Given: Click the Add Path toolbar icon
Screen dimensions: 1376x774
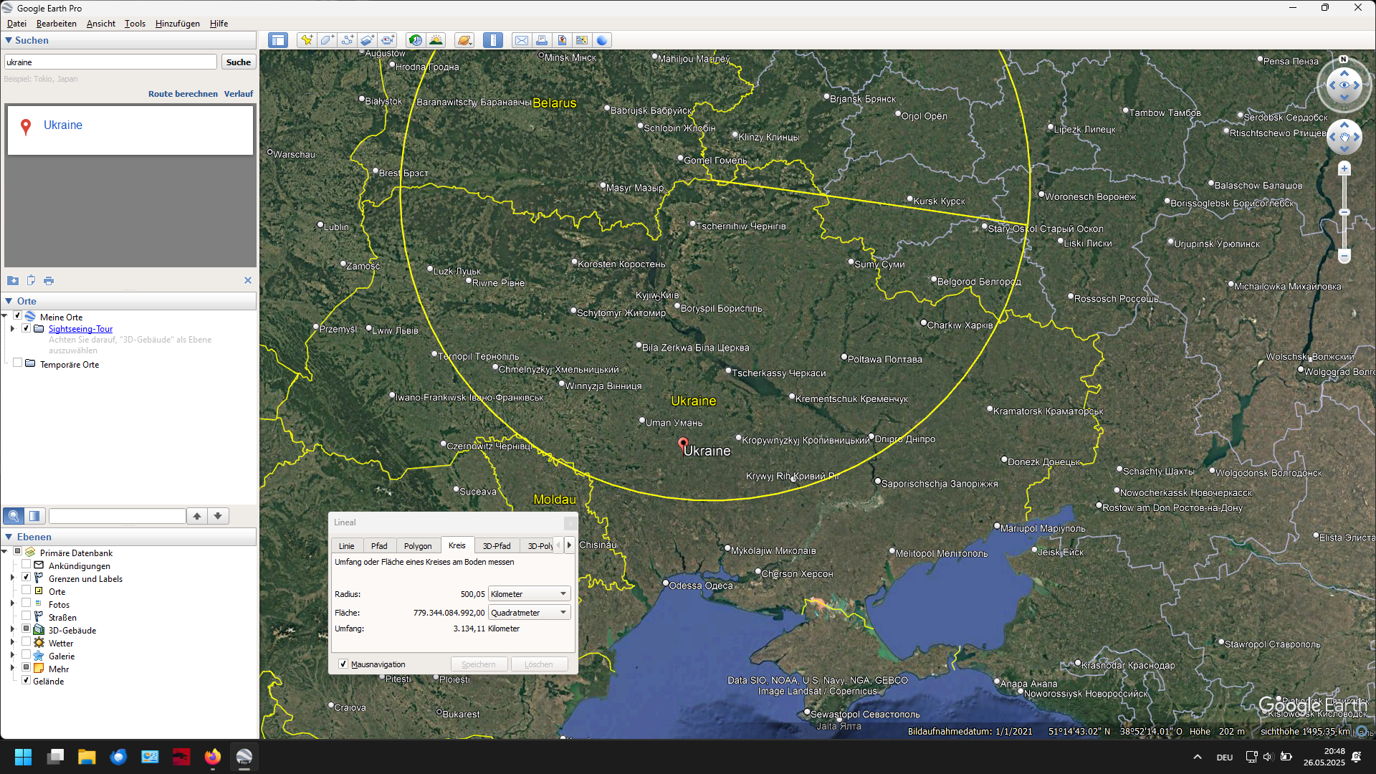Looking at the screenshot, I should pyautogui.click(x=347, y=40).
